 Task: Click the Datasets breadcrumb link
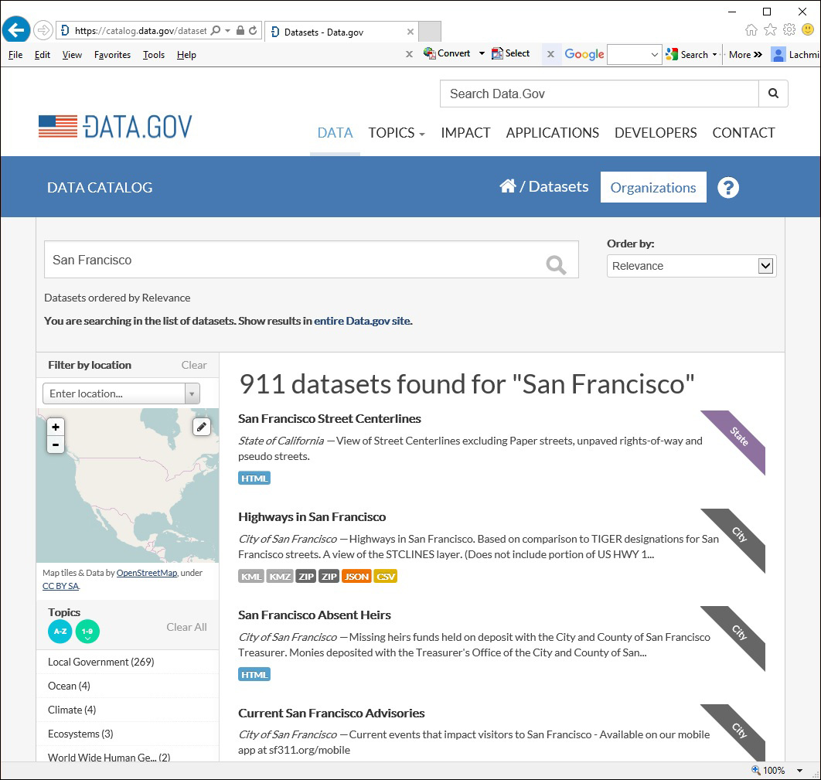point(559,186)
